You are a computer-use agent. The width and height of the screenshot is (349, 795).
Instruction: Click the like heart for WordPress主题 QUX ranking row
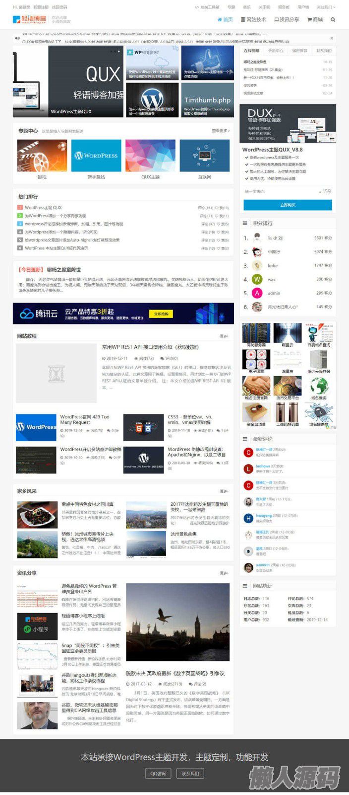(217, 208)
